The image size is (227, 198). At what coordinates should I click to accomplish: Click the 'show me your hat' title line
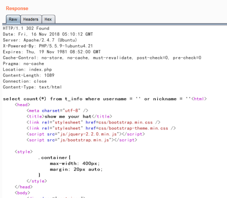click(69, 117)
